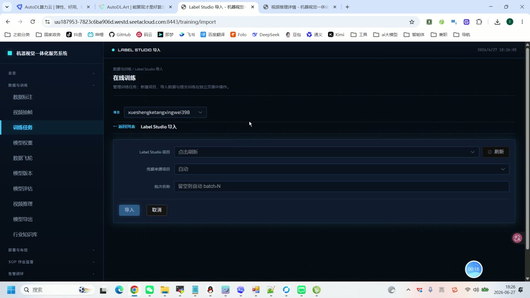The width and height of the screenshot is (530, 298).
Task: Switch to the AutoDL算力云 browser tab
Action: click(53, 7)
